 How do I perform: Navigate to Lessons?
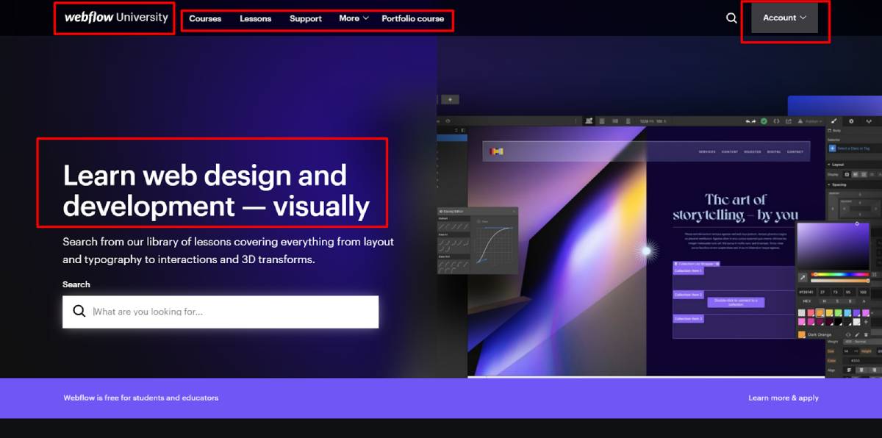256,18
